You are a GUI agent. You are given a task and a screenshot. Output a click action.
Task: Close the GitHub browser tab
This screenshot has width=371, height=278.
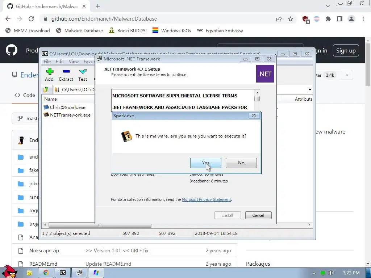tap(84, 7)
